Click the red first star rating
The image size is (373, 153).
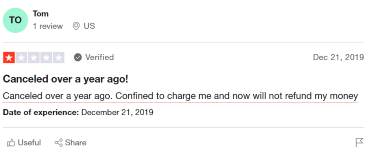click(x=9, y=58)
